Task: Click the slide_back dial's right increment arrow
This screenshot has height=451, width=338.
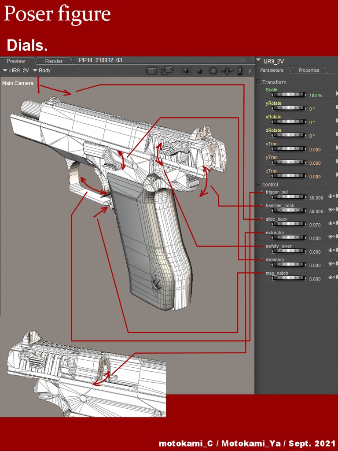Action: tap(305, 224)
